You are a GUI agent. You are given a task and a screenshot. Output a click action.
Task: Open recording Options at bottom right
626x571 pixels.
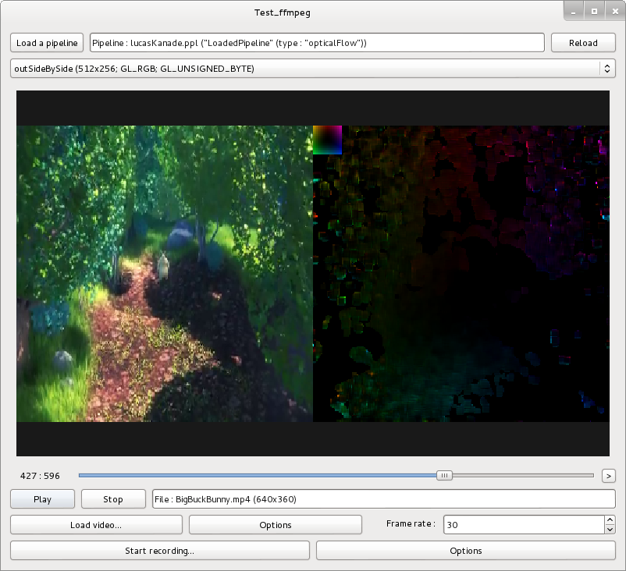click(x=465, y=551)
